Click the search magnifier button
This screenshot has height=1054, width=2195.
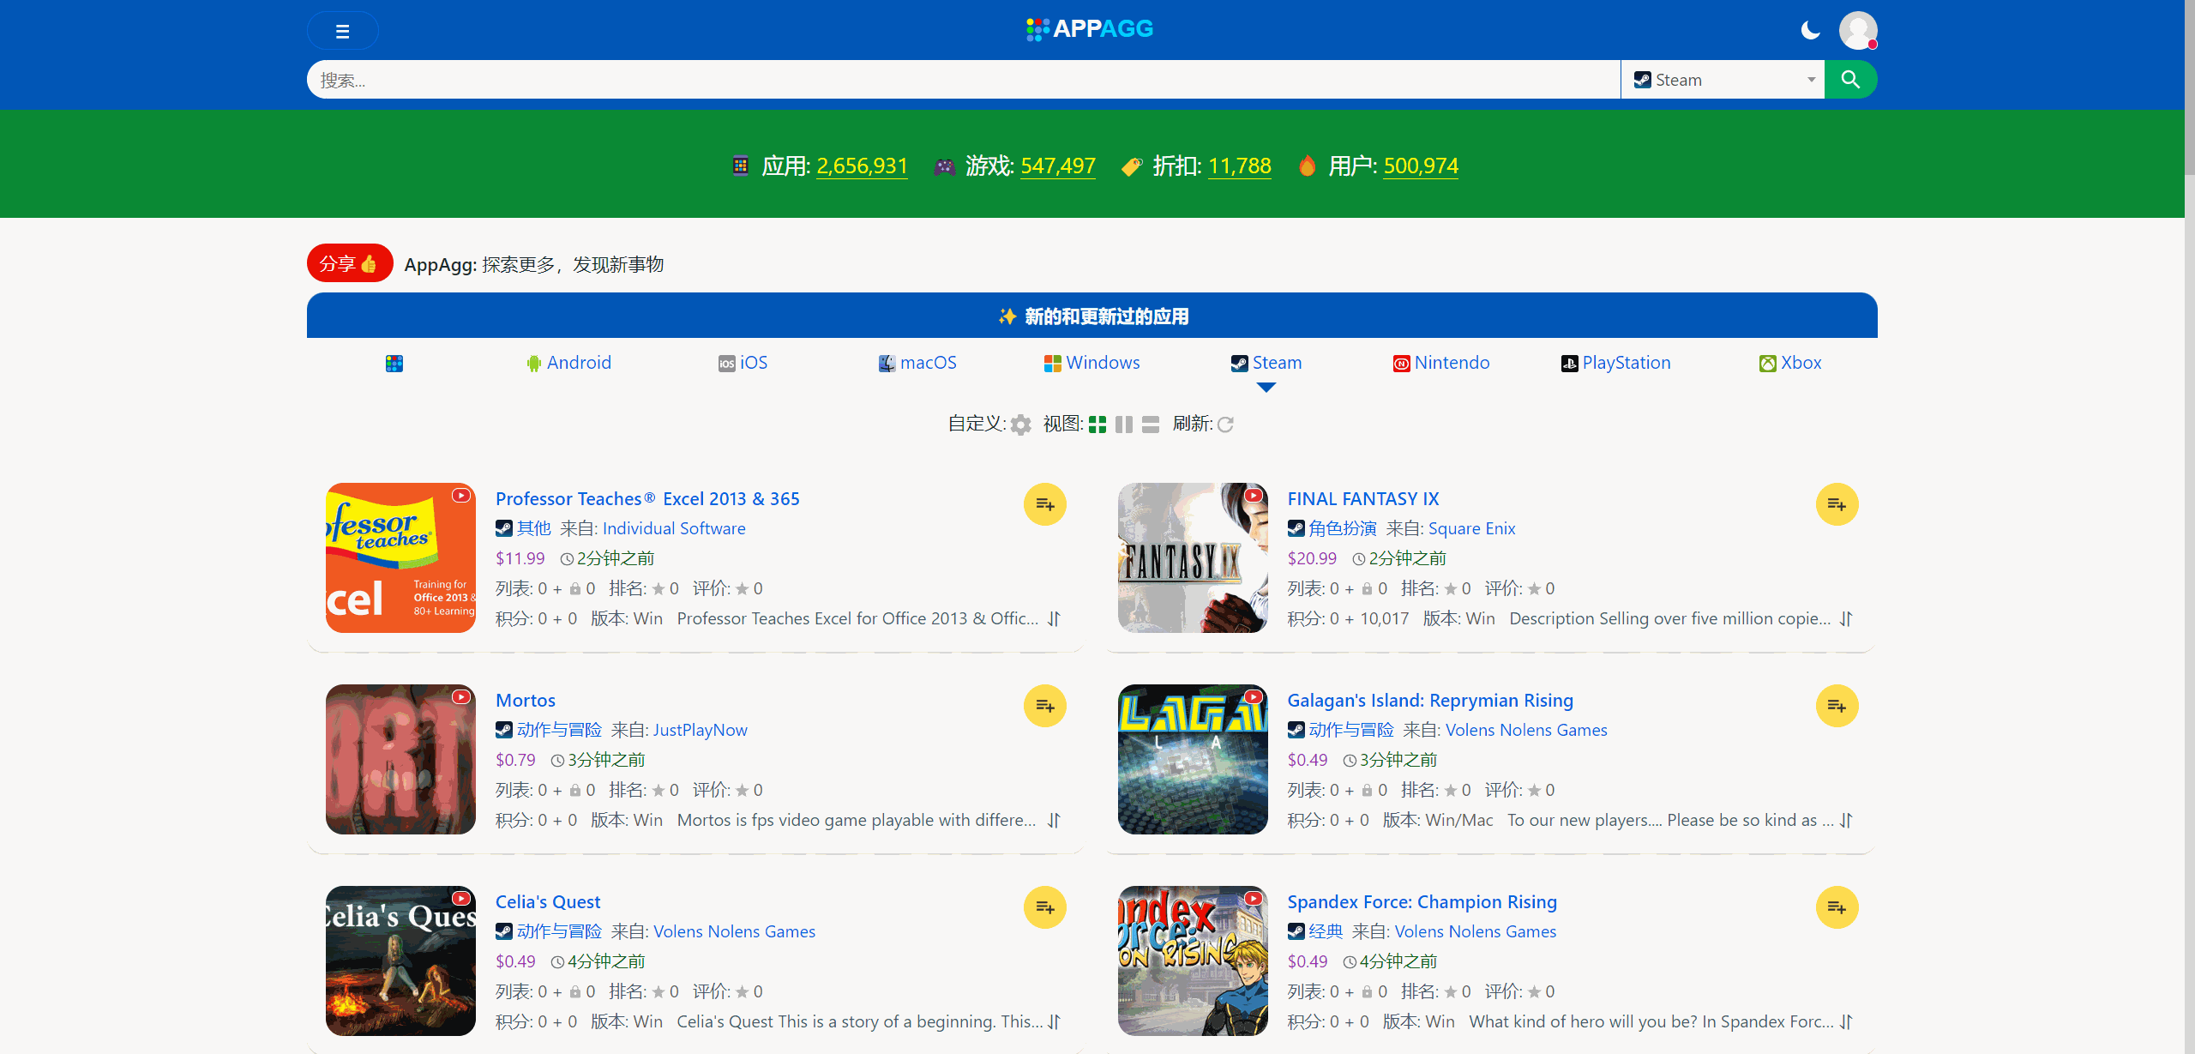point(1849,79)
